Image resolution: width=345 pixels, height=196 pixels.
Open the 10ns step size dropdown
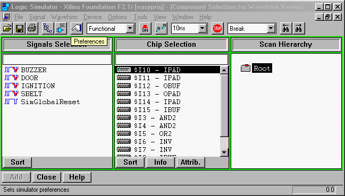click(x=202, y=28)
